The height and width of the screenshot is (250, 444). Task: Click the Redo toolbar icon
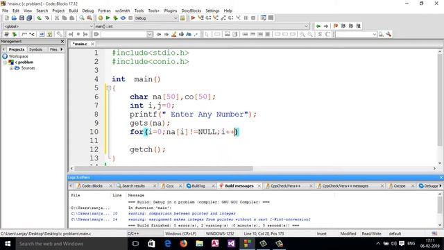[47, 18]
